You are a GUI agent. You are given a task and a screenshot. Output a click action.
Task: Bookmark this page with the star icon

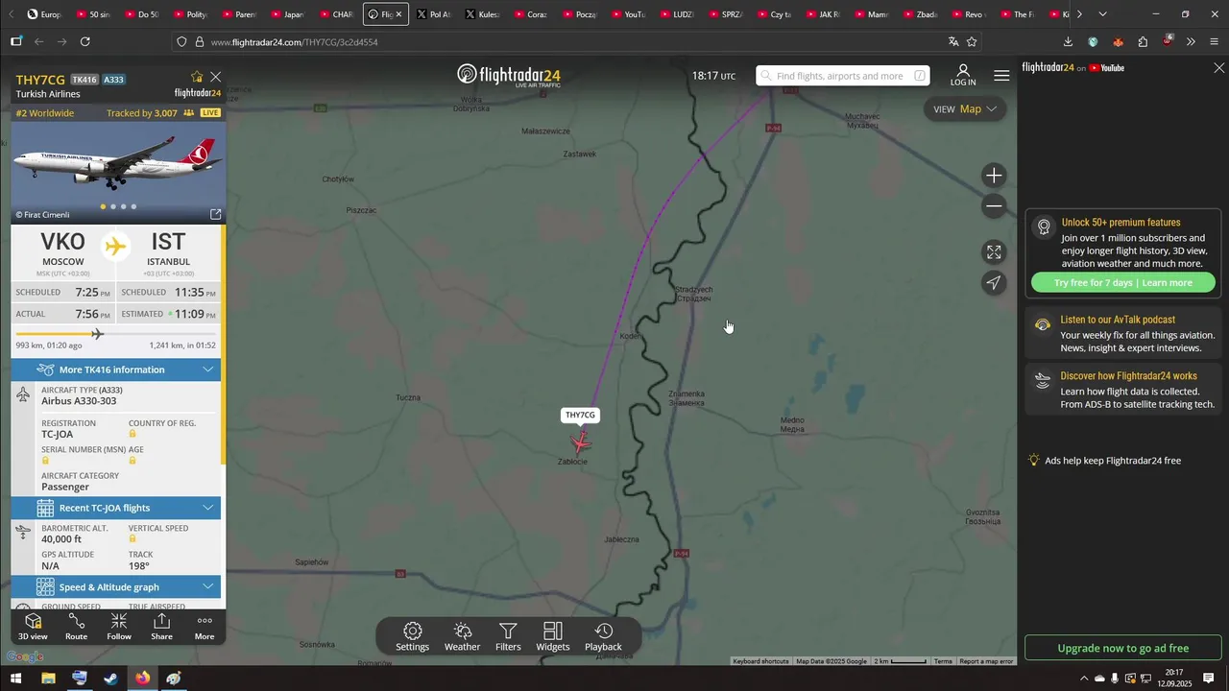click(x=972, y=42)
